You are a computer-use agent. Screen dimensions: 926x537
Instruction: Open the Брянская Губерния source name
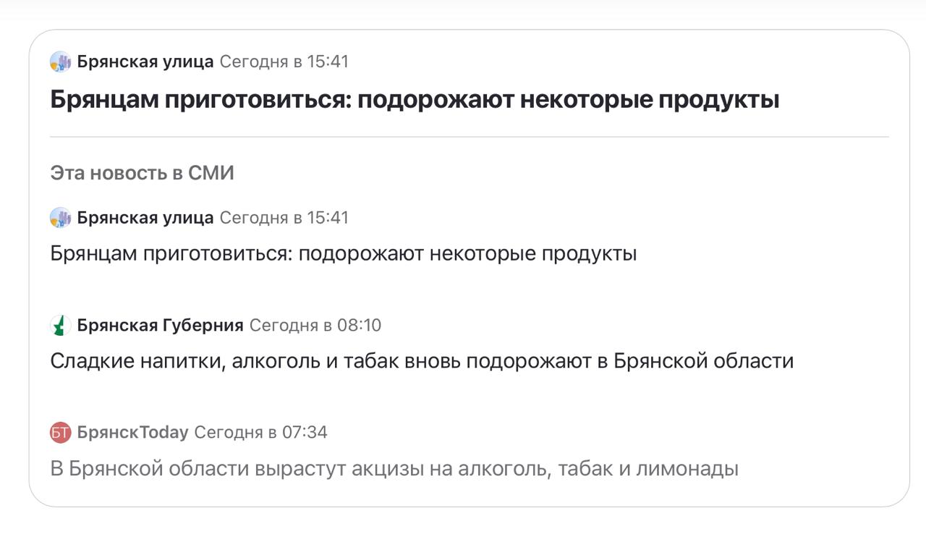(x=160, y=326)
